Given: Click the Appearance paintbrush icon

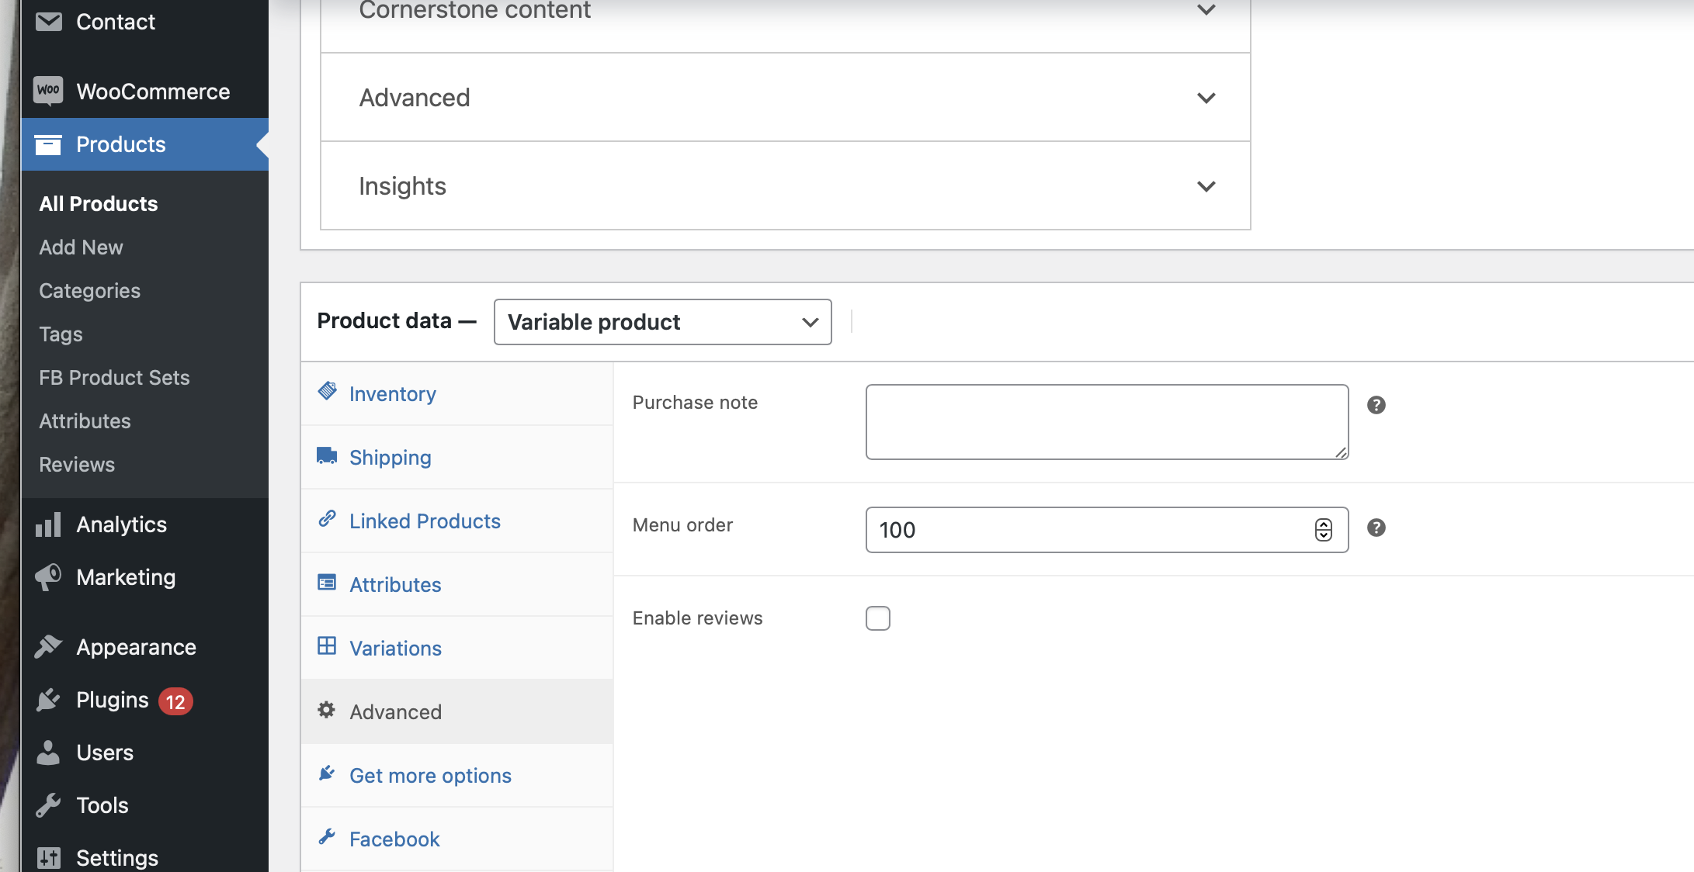Looking at the screenshot, I should [48, 646].
